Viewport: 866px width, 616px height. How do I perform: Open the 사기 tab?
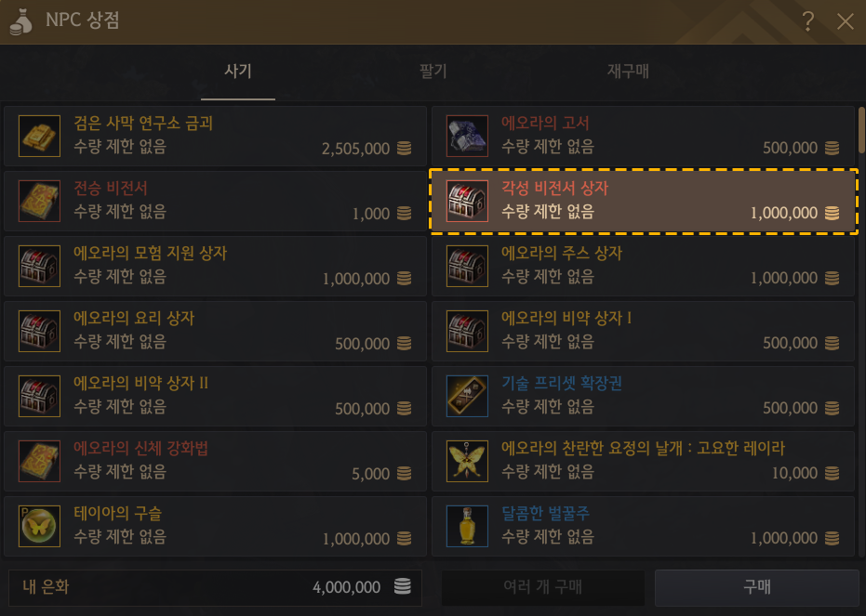pos(238,72)
